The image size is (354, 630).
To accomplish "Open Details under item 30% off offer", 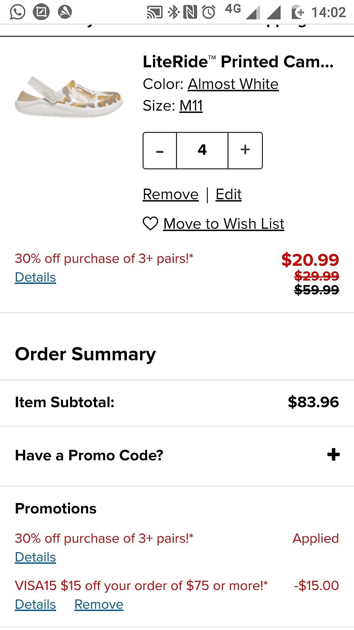I will 35,278.
